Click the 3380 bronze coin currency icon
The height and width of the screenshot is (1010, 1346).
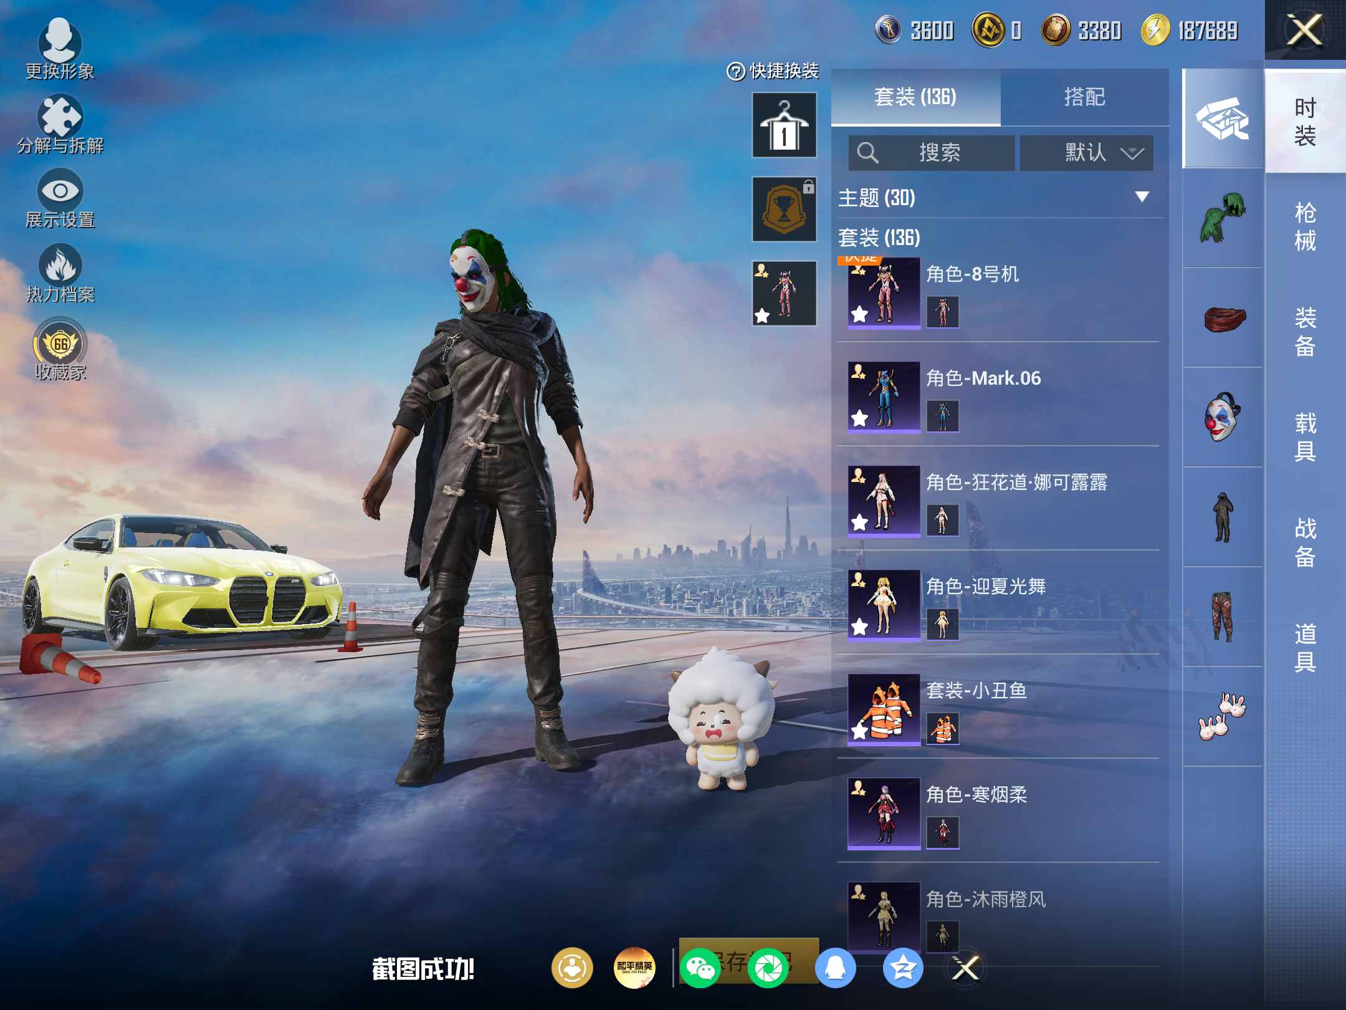1056,30
